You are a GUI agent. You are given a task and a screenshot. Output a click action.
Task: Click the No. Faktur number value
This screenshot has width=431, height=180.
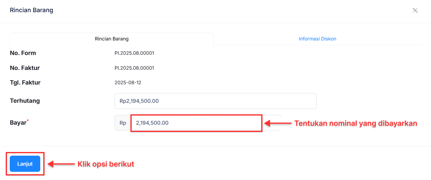(134, 68)
